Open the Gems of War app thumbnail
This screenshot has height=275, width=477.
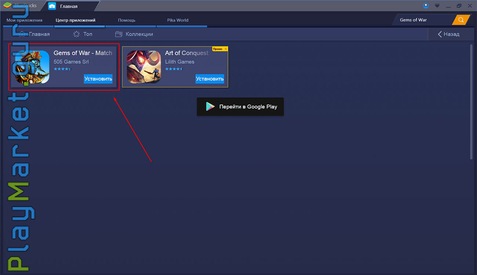[x=32, y=67]
